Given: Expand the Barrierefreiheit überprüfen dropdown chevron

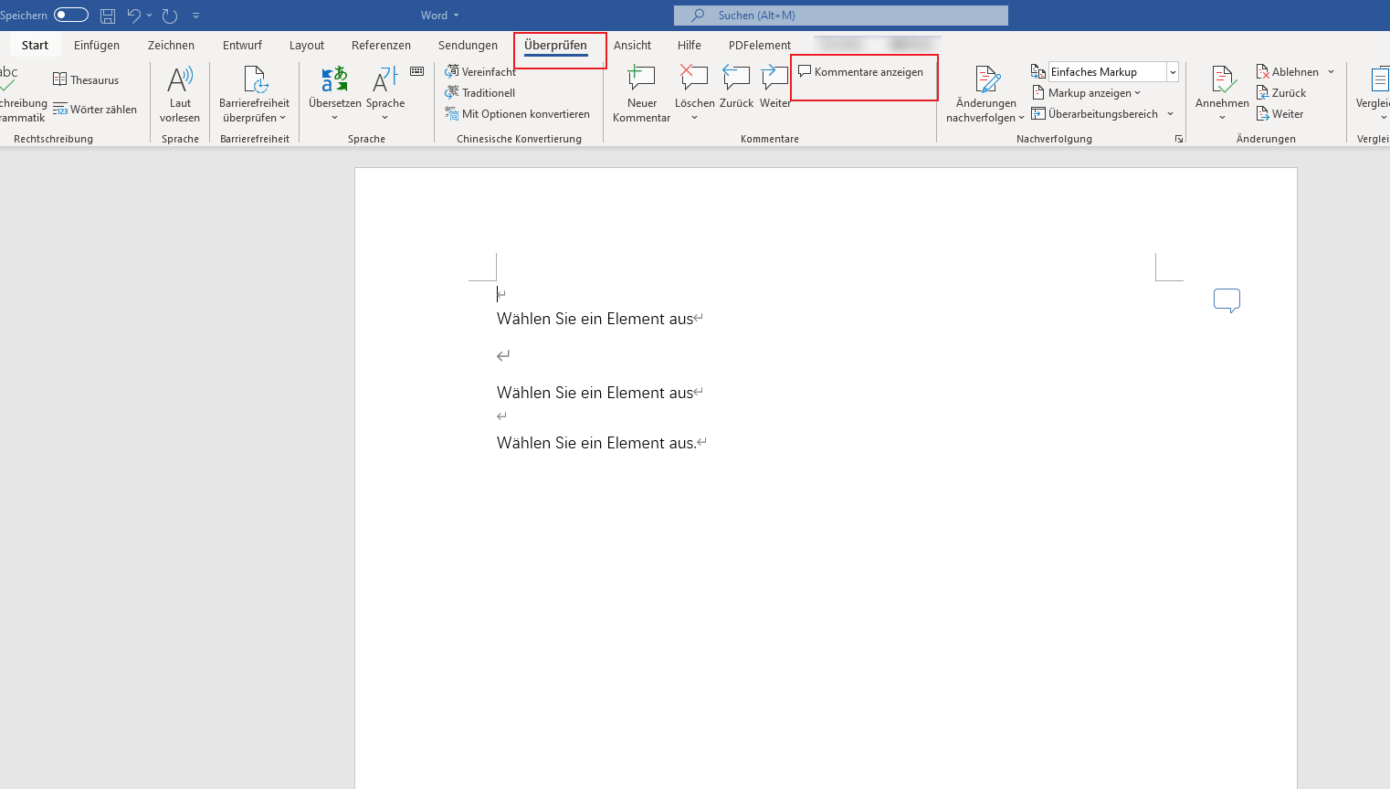Looking at the screenshot, I should tap(283, 118).
